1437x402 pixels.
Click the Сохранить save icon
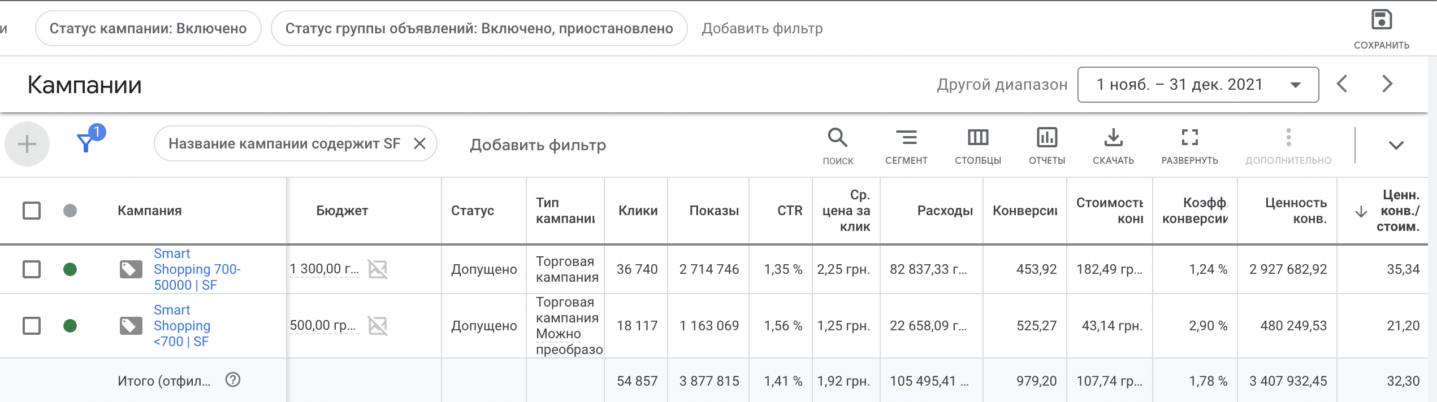pos(1381,20)
